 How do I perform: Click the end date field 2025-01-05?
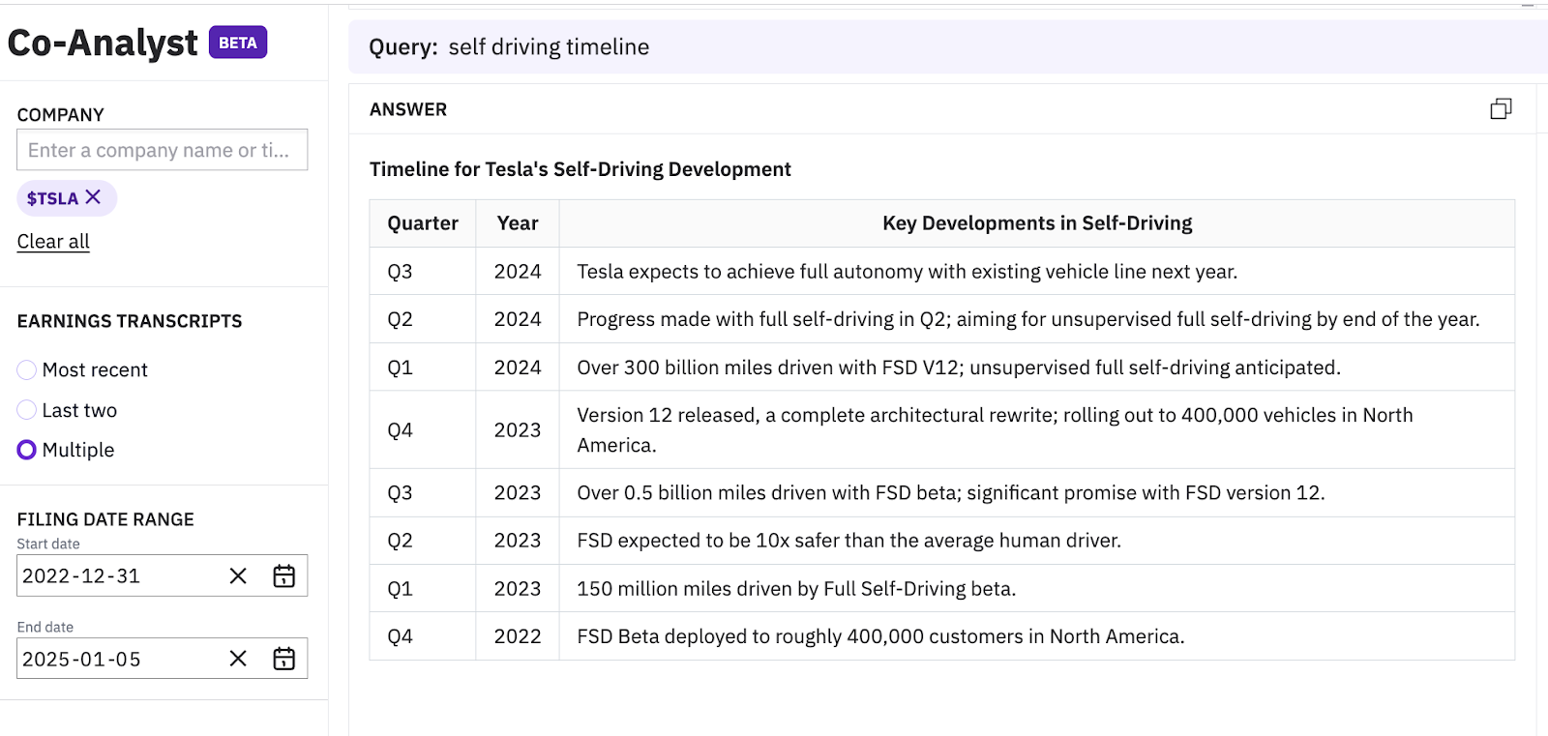[116, 659]
